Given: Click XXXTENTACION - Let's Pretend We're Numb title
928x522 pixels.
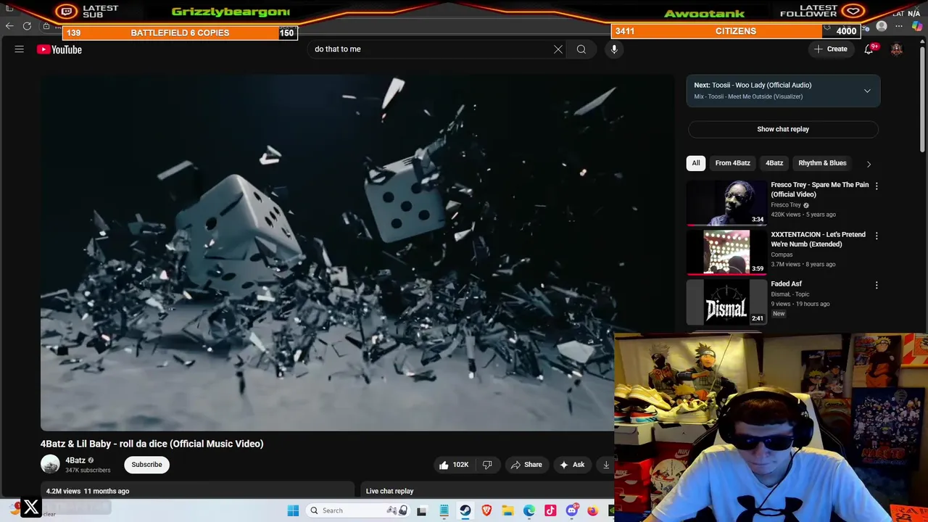Looking at the screenshot, I should click(x=818, y=239).
